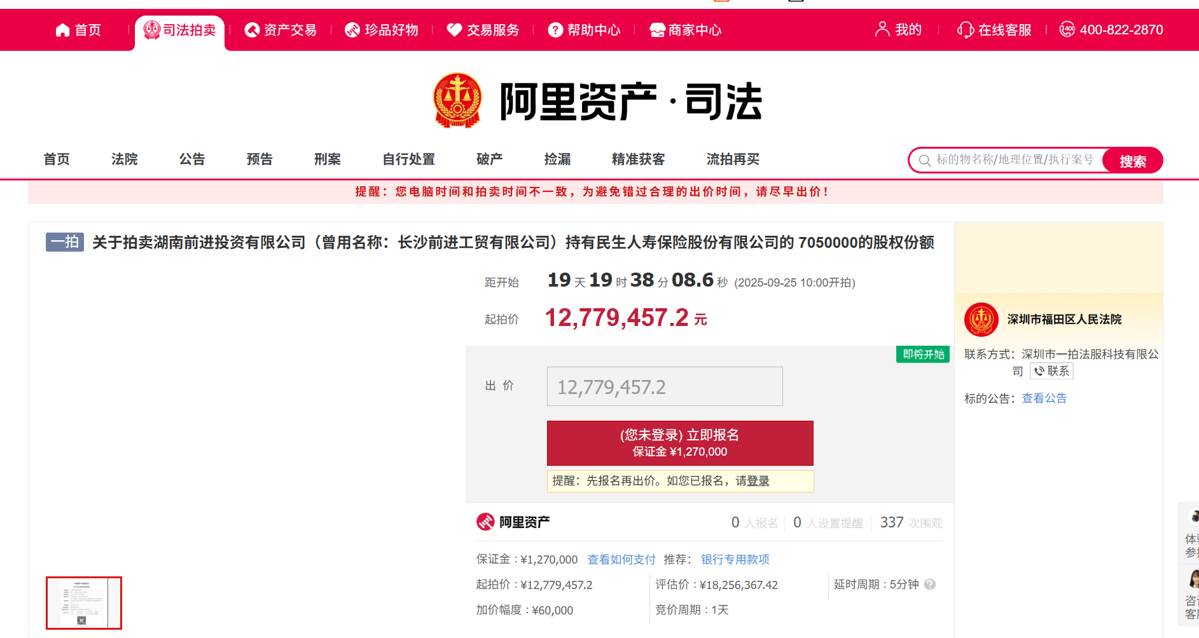This screenshot has height=638, width=1199.
Task: Click the 337 次围观 counter
Action: (911, 522)
